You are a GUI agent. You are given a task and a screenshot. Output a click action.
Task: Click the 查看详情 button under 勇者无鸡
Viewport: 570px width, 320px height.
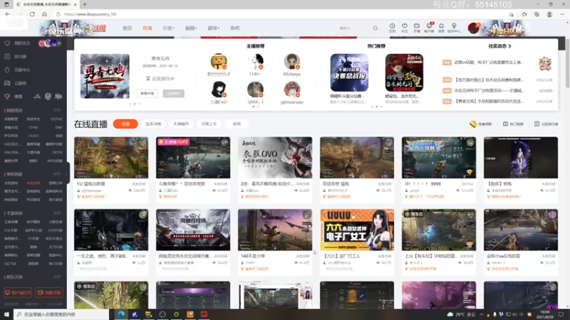tap(147, 93)
